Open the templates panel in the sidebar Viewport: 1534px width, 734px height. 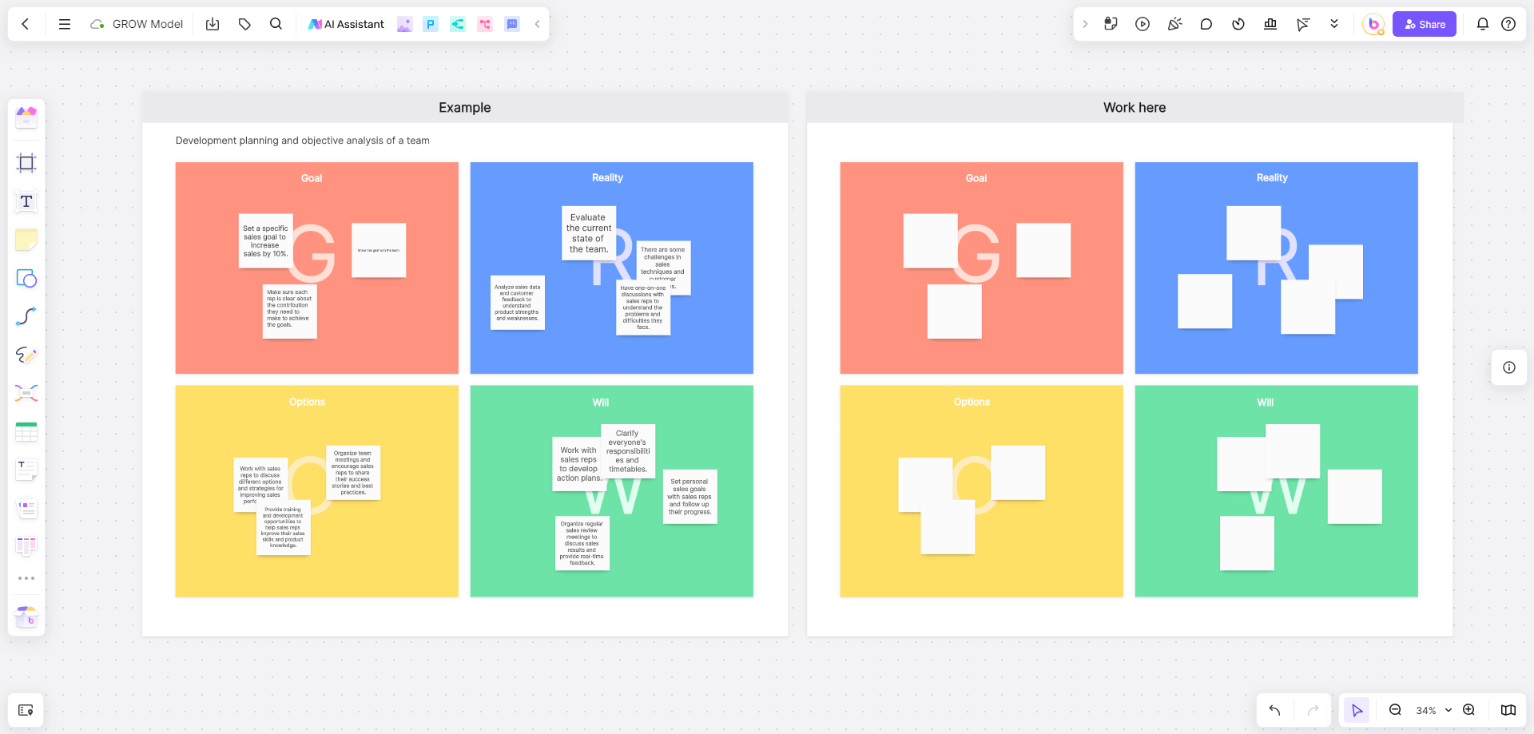26,117
